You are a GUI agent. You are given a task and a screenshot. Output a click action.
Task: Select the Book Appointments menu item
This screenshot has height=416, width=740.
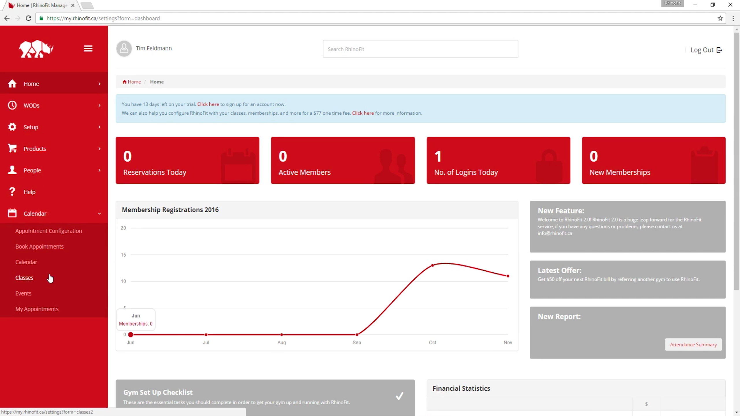coord(40,246)
